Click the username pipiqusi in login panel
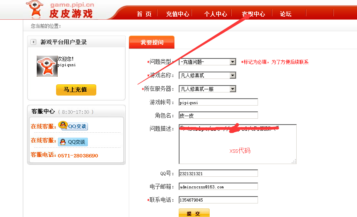 click(x=67, y=65)
